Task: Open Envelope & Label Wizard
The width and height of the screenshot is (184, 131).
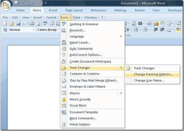Action: point(92,87)
